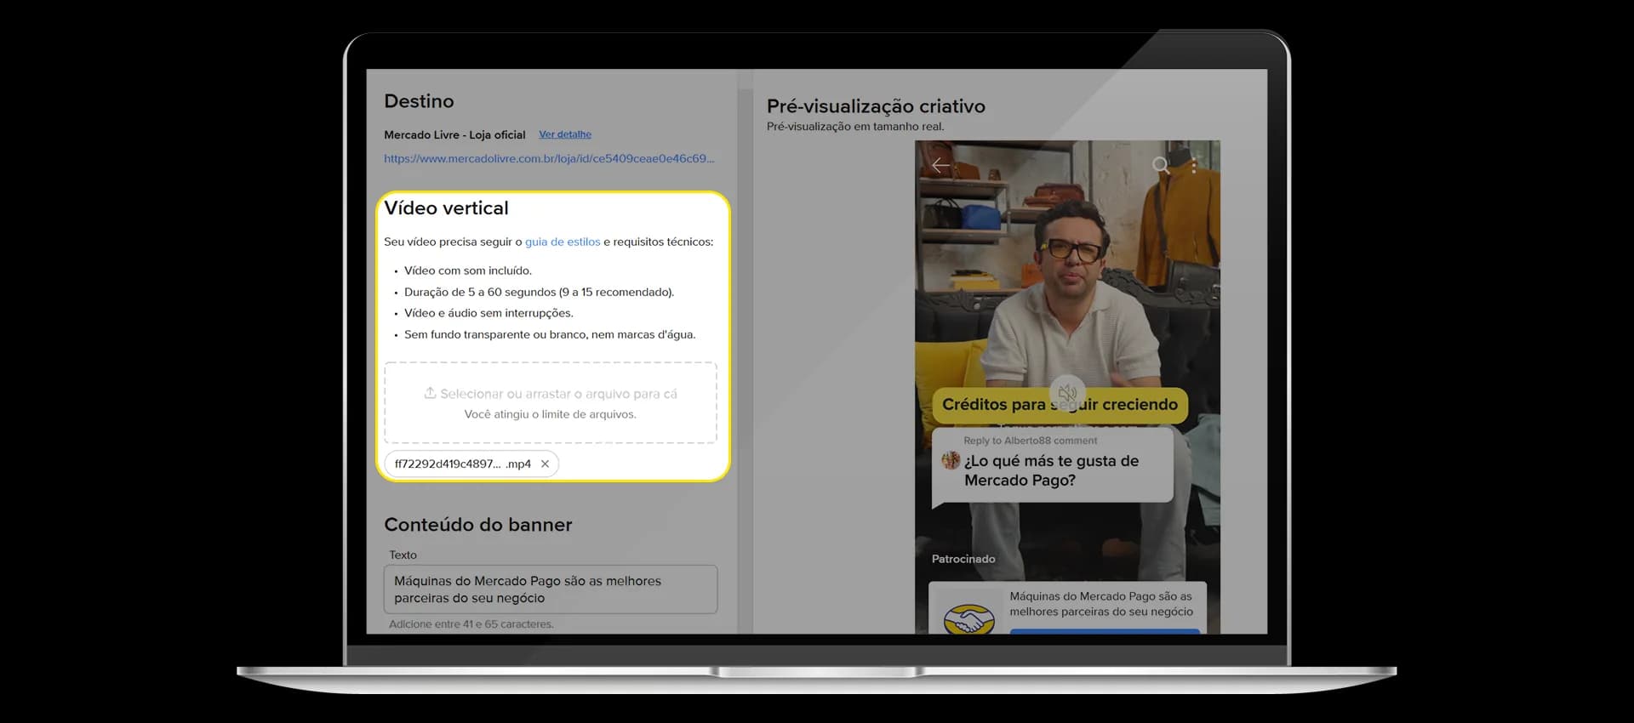Open the three-dot menu in video preview
The height and width of the screenshot is (723, 1634).
click(x=1194, y=165)
